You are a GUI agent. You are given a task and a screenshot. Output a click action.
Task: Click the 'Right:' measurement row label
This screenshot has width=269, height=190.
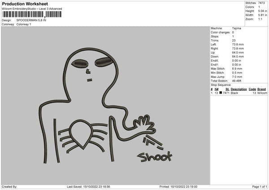(214, 48)
